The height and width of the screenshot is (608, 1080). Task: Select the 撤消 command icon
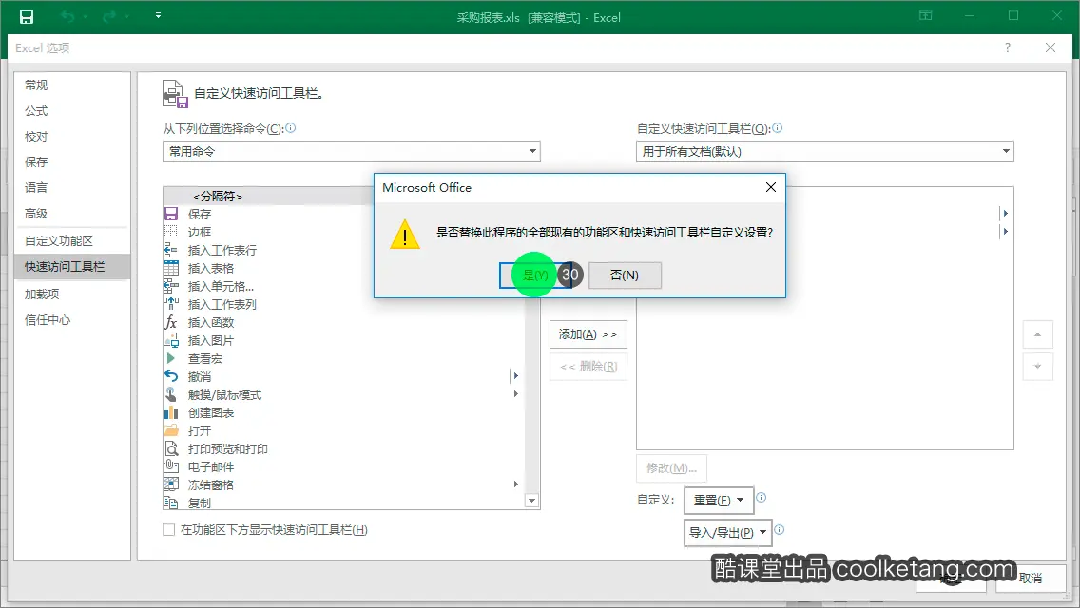tap(171, 376)
